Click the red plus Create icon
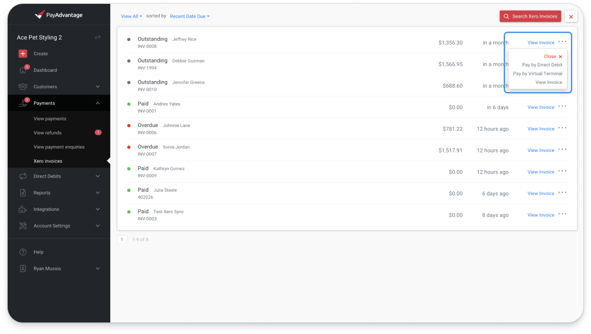 23,54
